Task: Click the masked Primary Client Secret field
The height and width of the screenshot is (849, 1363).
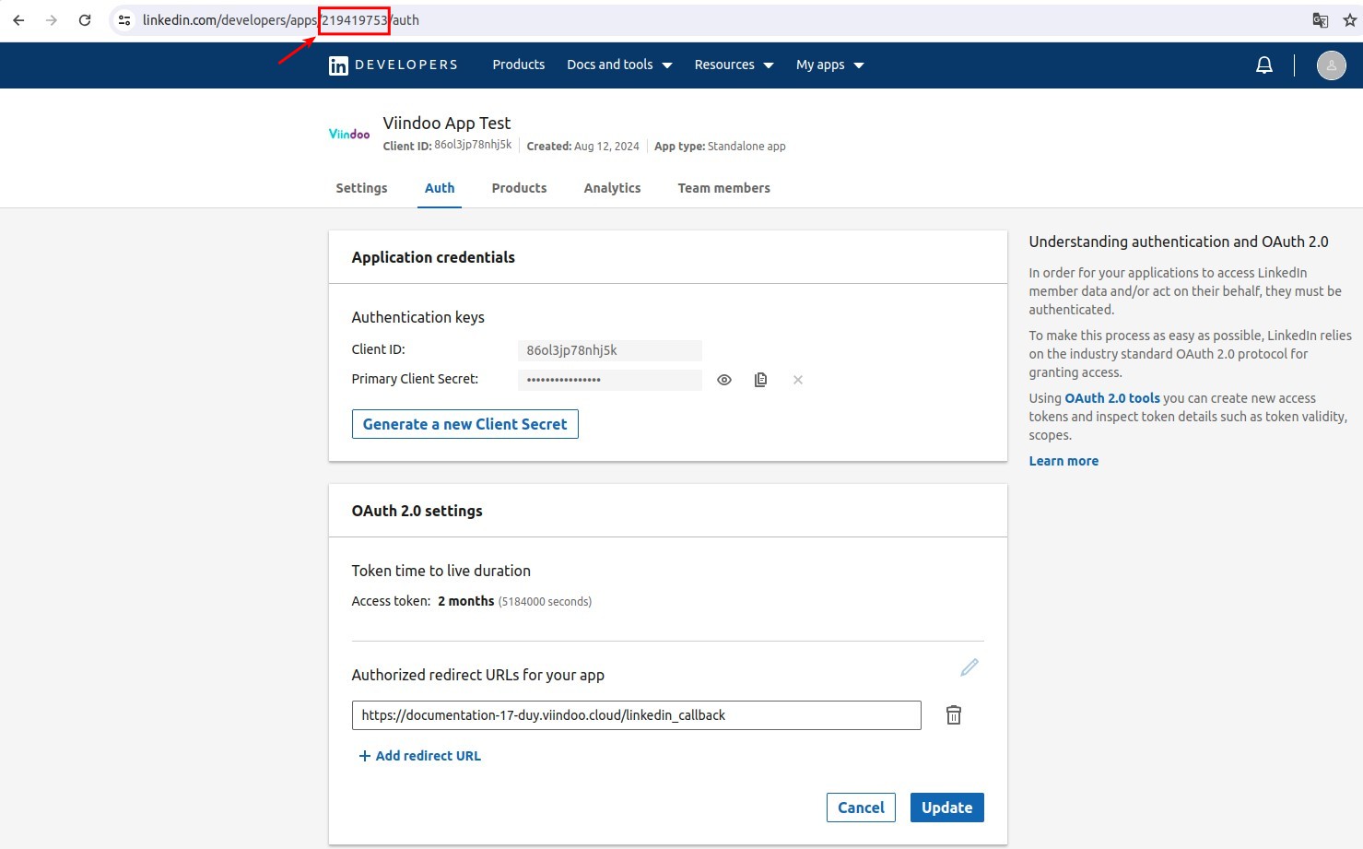Action: coord(609,380)
